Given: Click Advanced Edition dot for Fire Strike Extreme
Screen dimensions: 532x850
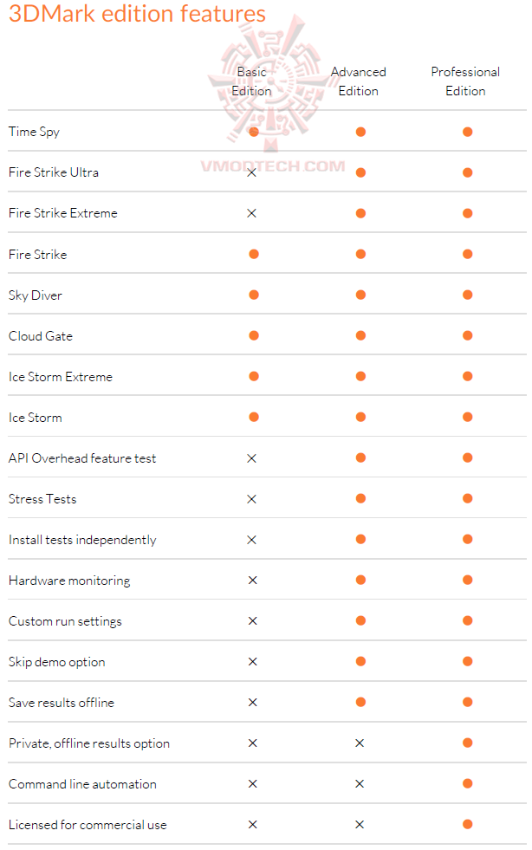Looking at the screenshot, I should click(x=360, y=213).
